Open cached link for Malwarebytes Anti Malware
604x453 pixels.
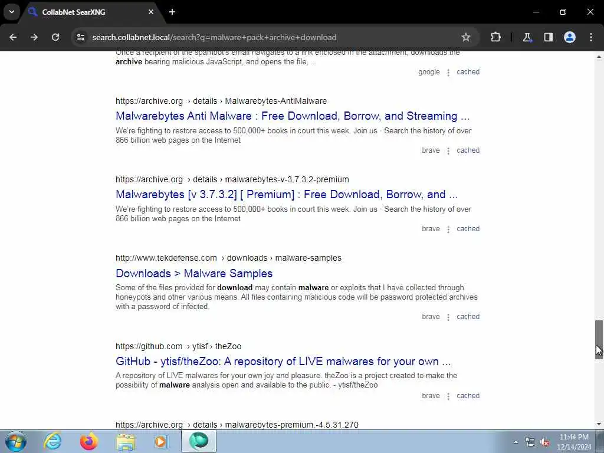(x=468, y=150)
